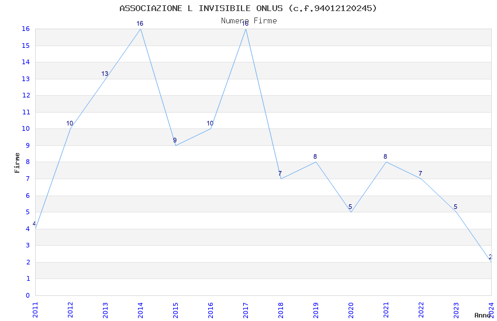
Task: Select the 2023 year label
Action: tap(456, 310)
